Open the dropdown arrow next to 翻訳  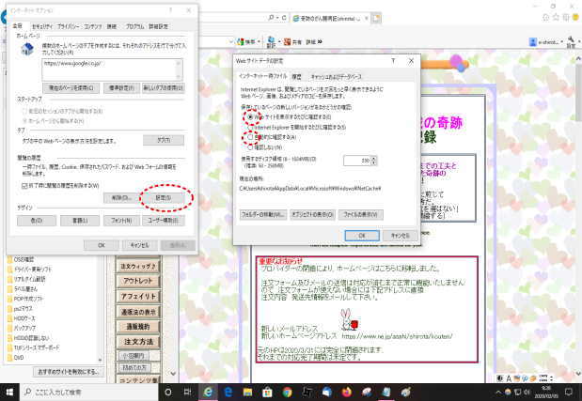[x=279, y=42]
